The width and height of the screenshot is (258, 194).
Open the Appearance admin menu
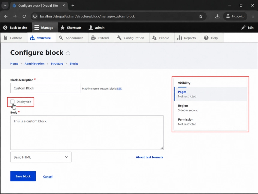click(72, 38)
